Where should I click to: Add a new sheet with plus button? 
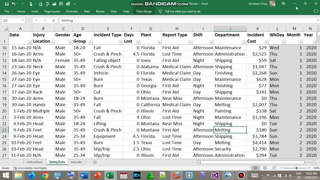tap(95, 162)
